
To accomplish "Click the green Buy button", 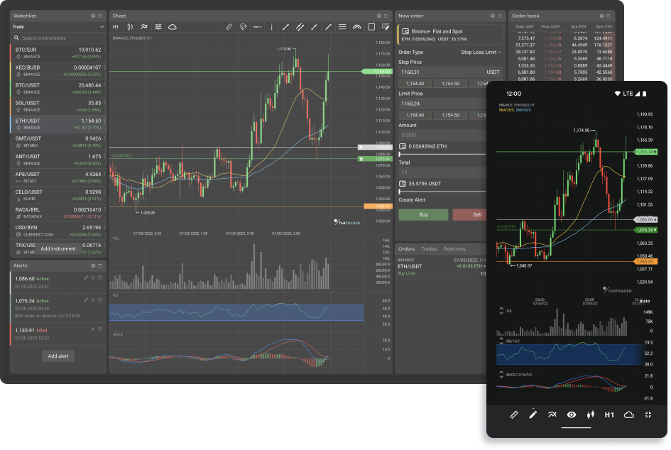I will point(423,214).
